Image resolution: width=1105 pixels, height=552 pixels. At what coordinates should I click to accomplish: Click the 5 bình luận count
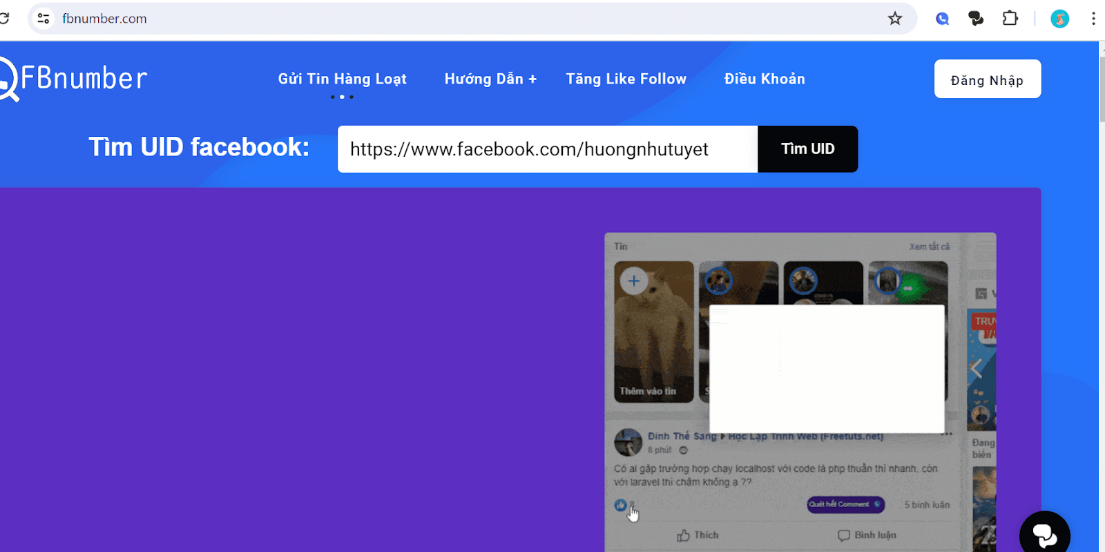click(x=927, y=505)
